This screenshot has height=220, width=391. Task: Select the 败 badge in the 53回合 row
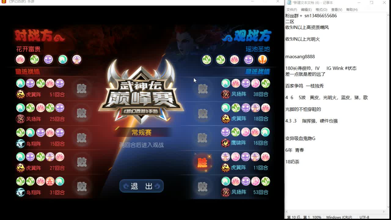click(x=203, y=186)
